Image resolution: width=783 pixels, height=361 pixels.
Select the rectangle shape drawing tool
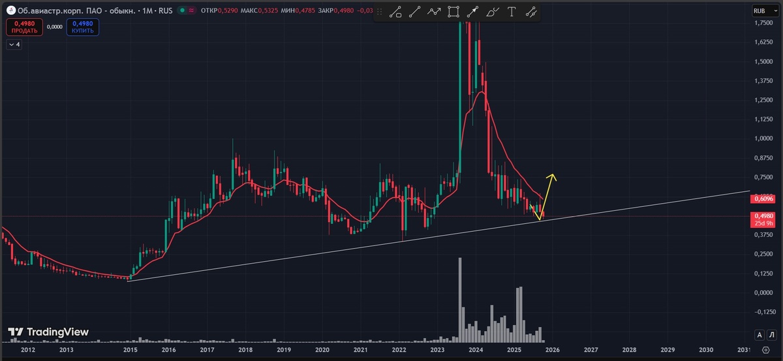tap(453, 11)
